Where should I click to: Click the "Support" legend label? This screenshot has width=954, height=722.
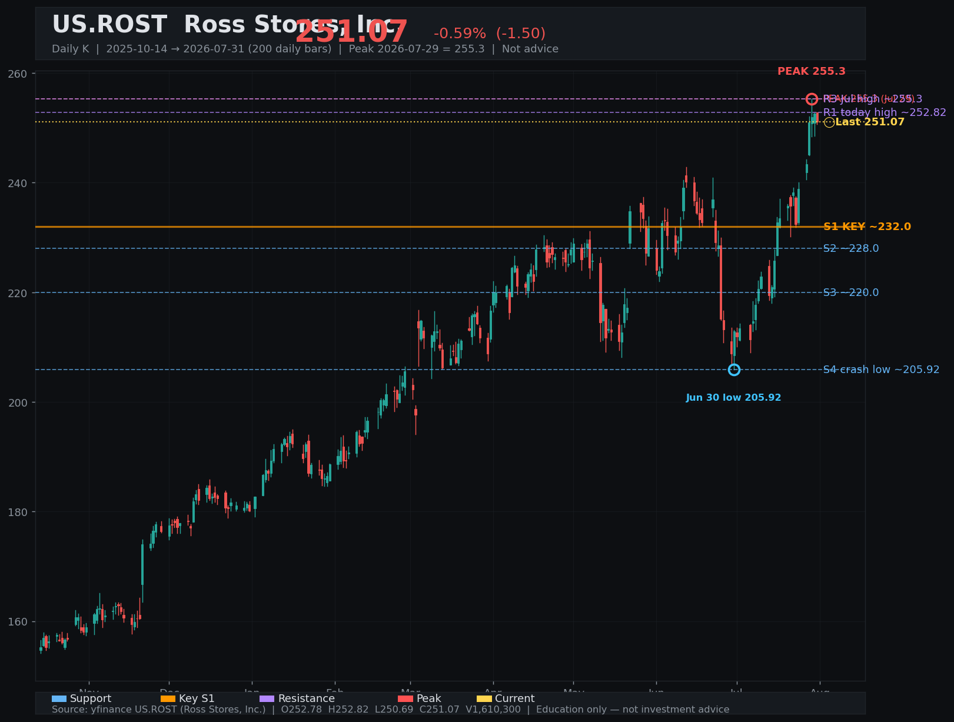coord(91,698)
